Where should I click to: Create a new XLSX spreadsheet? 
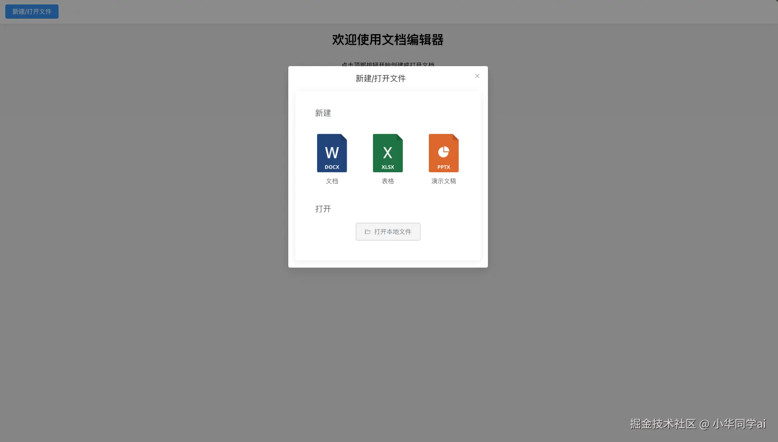tap(388, 153)
